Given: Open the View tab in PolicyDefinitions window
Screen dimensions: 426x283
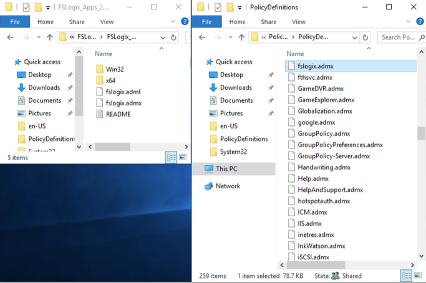Looking at the screenshot, I should click(x=299, y=22).
